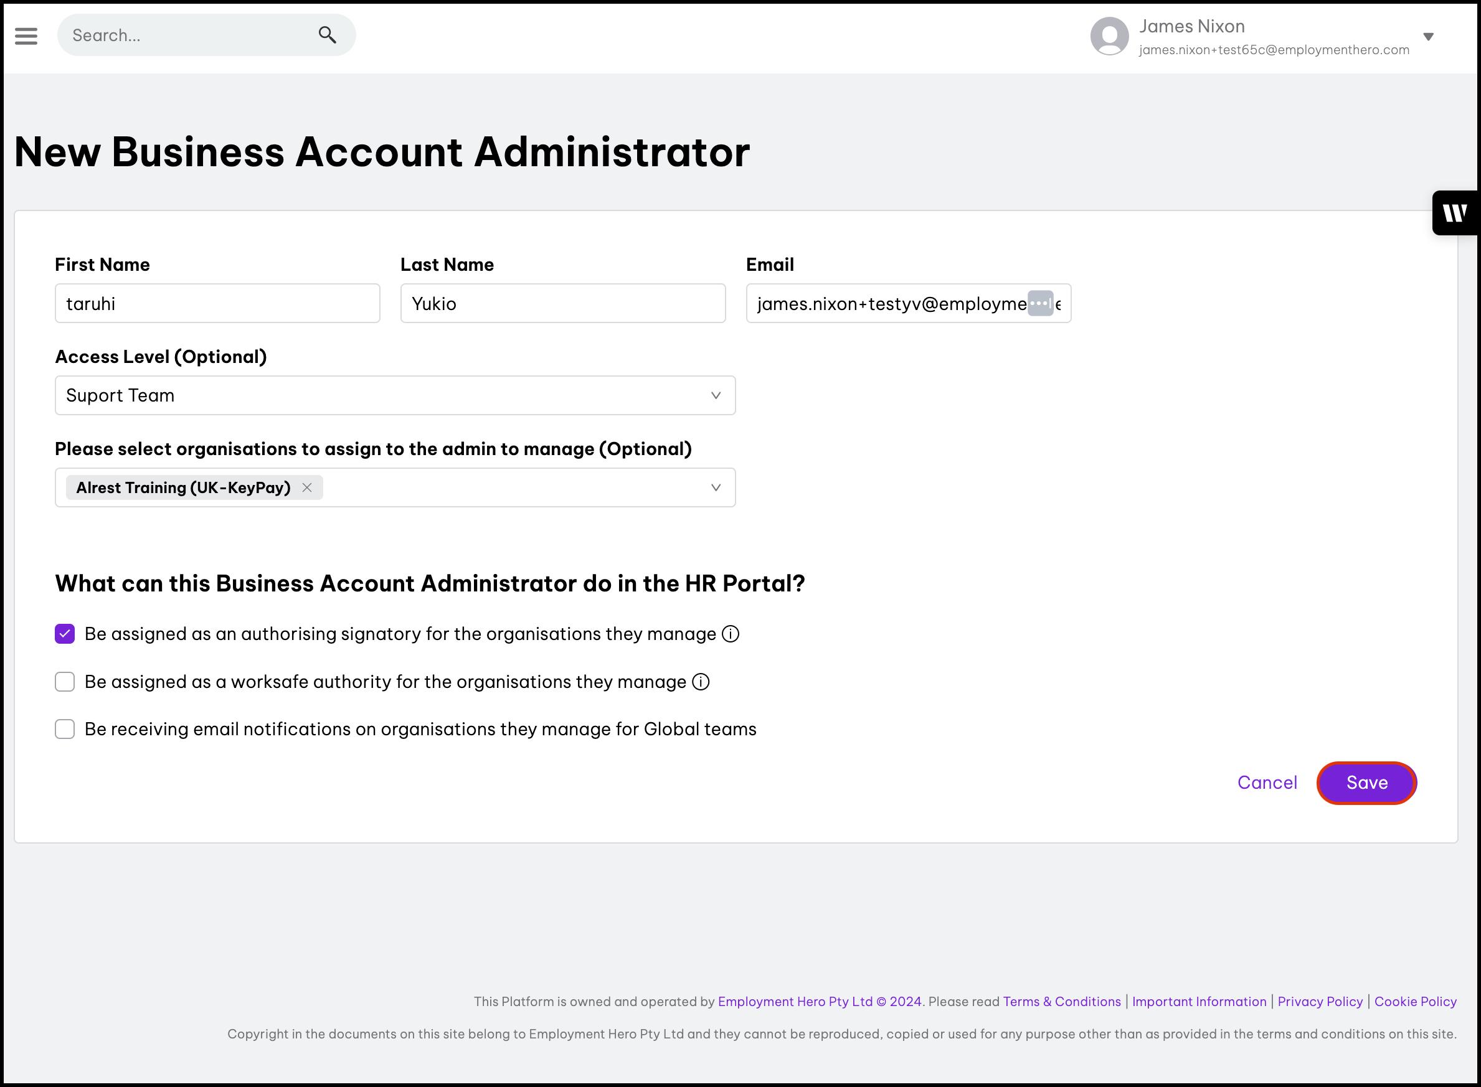The image size is (1481, 1087).
Task: Expand the organisations selection dropdown
Action: point(716,487)
